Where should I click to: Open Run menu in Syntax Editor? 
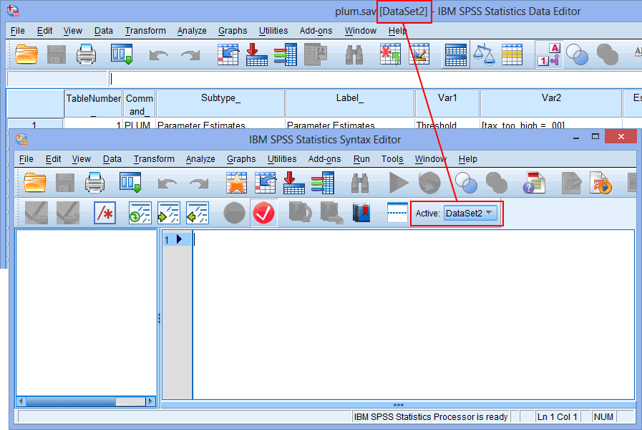click(x=361, y=159)
